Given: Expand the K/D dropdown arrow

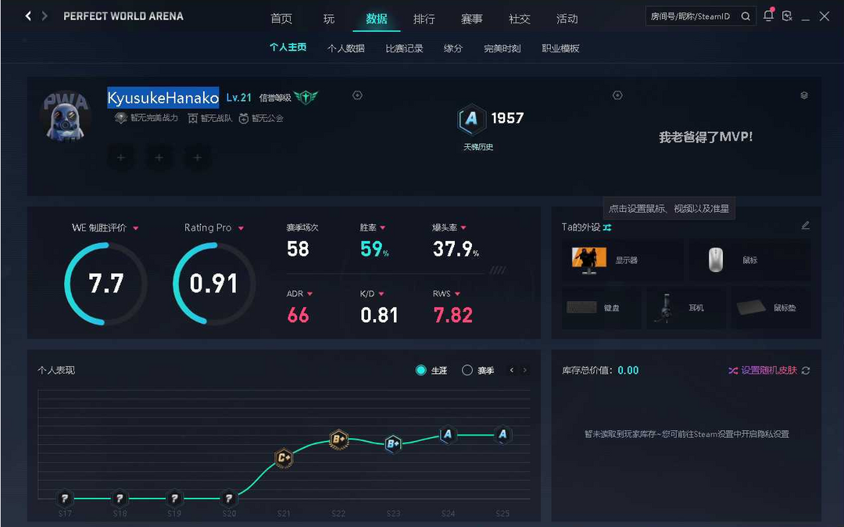Looking at the screenshot, I should [381, 294].
